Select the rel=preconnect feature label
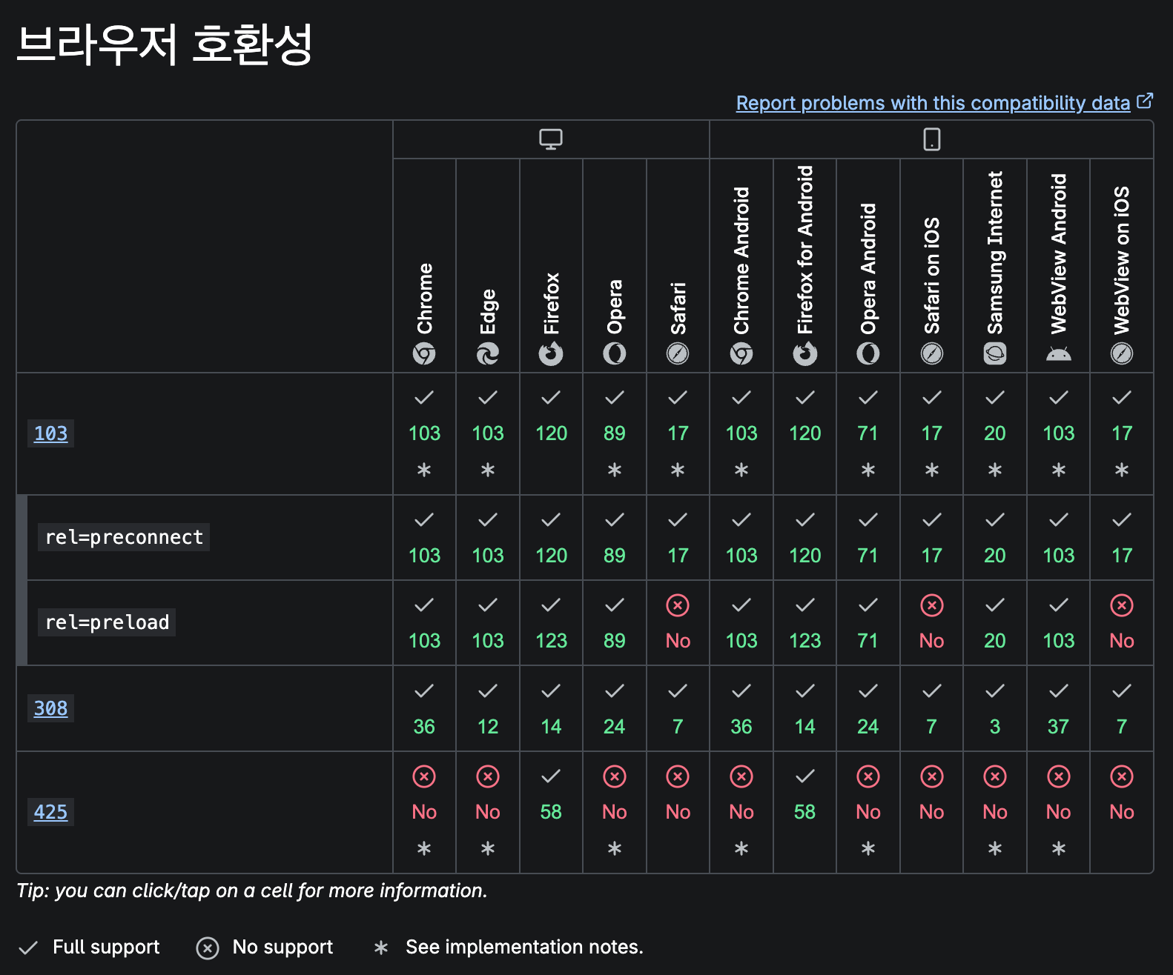Screen dimensions: 1173x975 124,537
